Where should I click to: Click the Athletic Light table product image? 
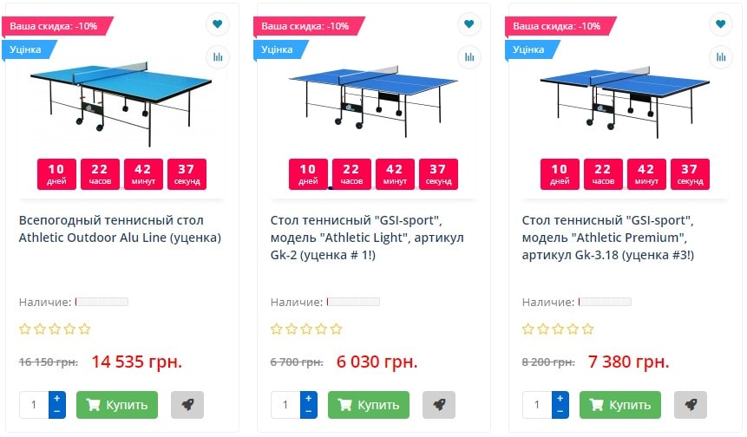coord(373,97)
